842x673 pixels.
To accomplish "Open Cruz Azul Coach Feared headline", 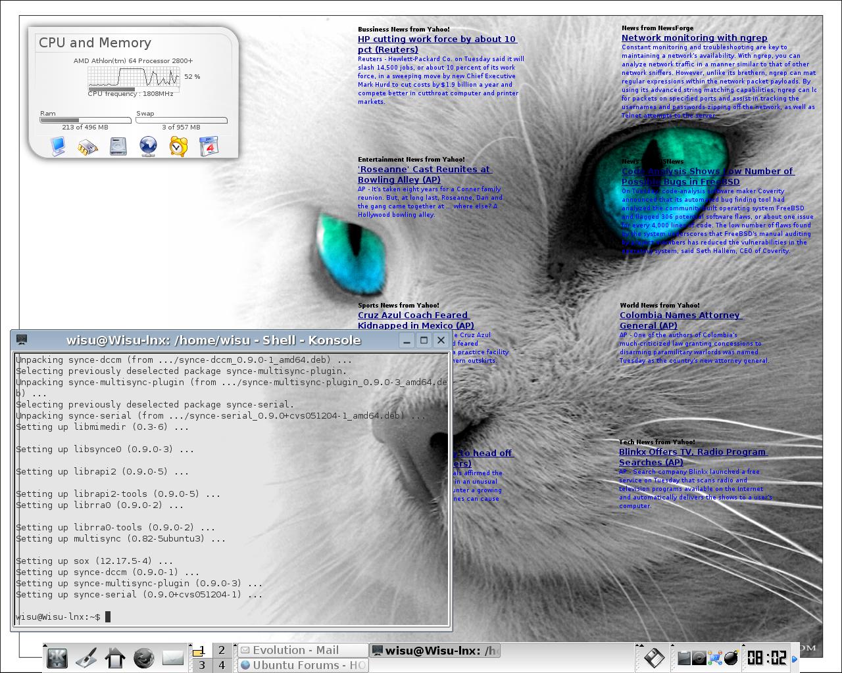I will click(415, 320).
